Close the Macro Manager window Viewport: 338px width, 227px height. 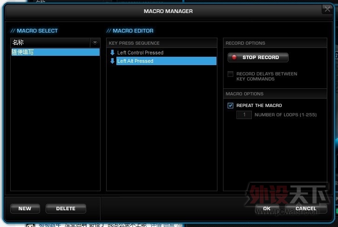327,9
